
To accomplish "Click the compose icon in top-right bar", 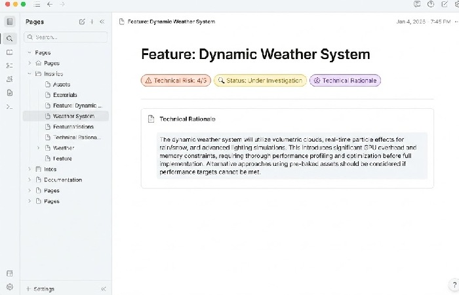I will 445,4.
